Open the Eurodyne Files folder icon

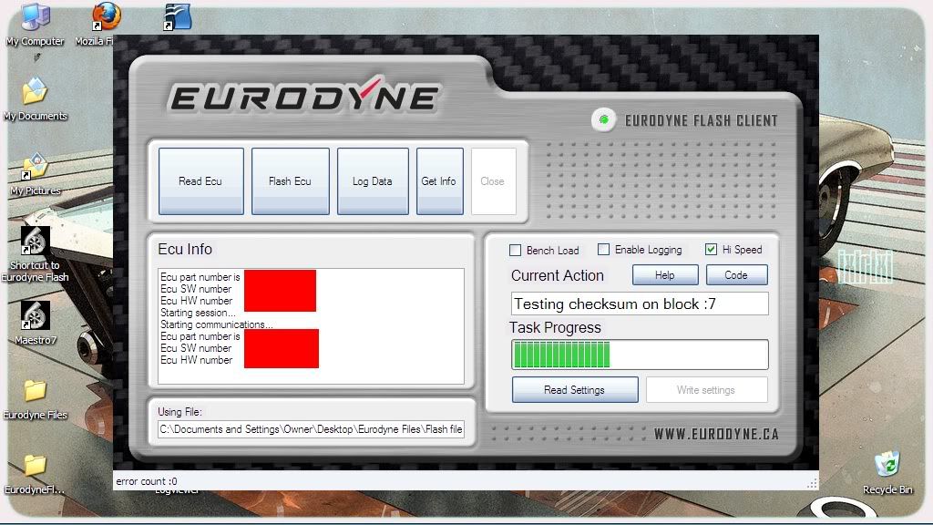[36, 391]
